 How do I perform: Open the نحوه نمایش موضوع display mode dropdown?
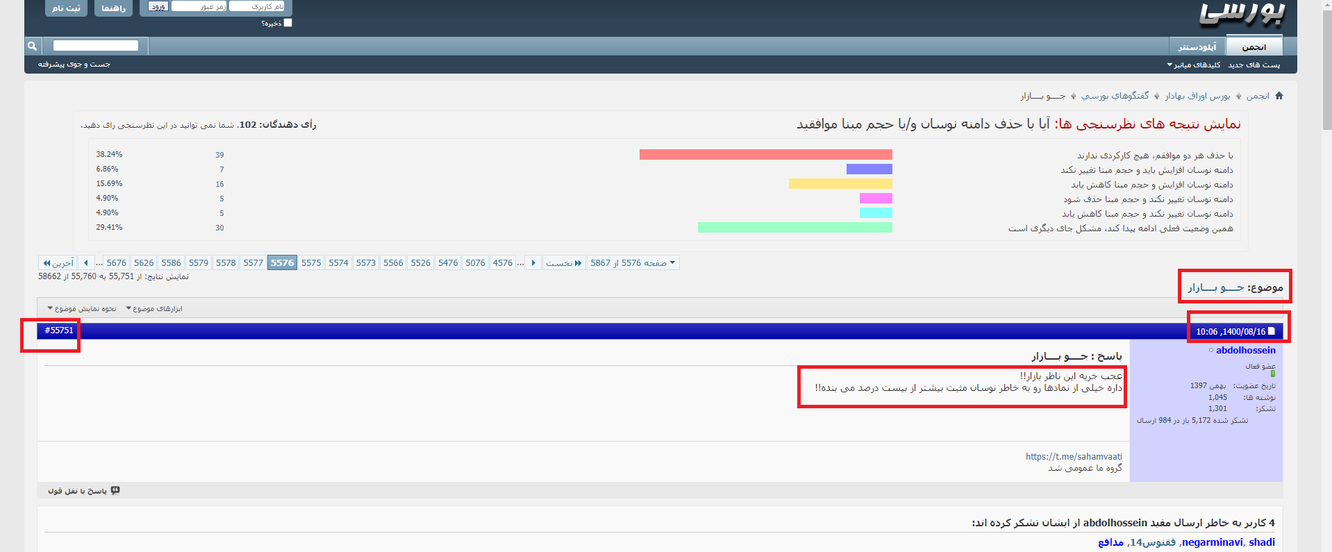82,309
